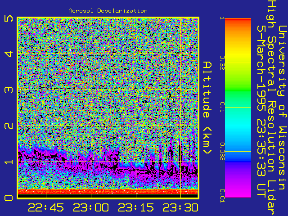
Task: Click the 23:30 time axis label
Action: click(180, 208)
